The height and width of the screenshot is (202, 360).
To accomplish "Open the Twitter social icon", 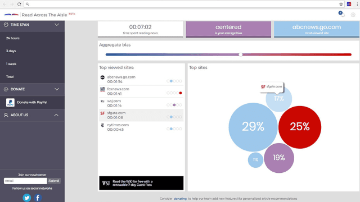I will 27,198.
